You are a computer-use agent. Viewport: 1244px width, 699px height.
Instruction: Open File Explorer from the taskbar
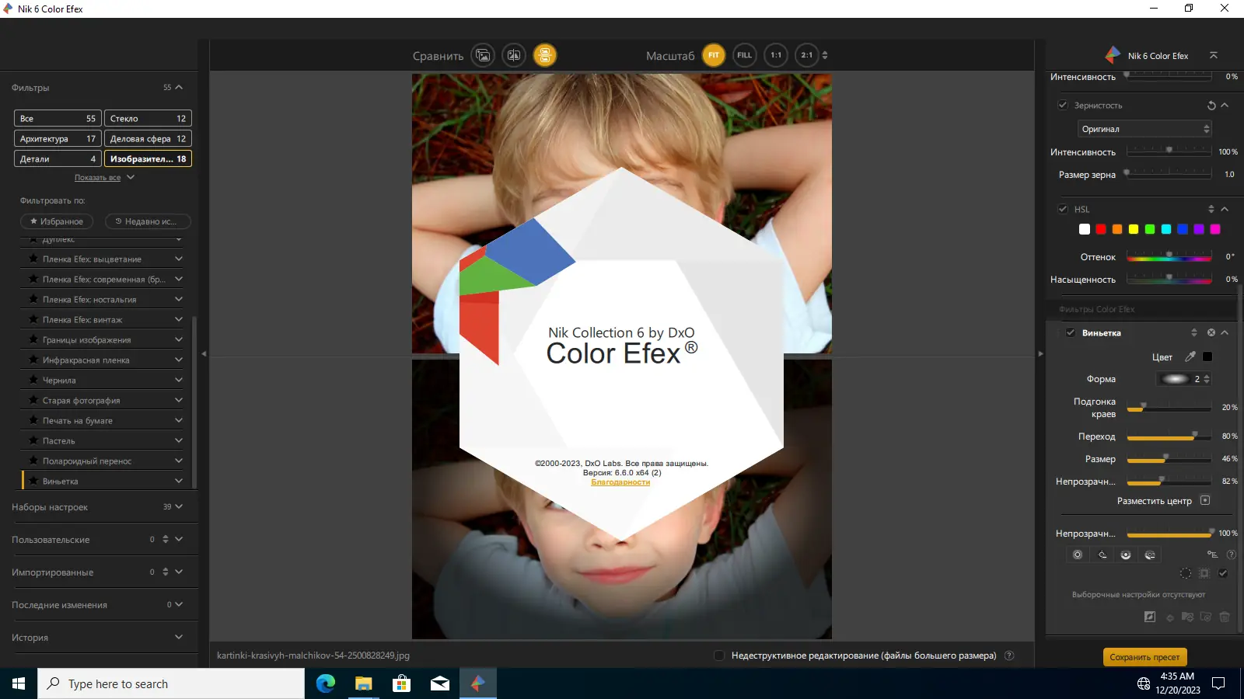click(x=364, y=683)
